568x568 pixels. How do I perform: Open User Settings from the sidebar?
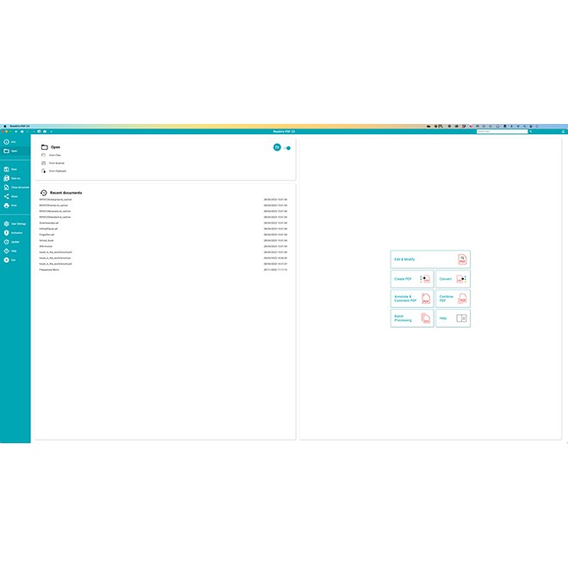(x=15, y=224)
